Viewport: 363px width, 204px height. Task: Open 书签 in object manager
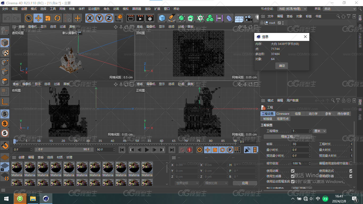click(318, 16)
